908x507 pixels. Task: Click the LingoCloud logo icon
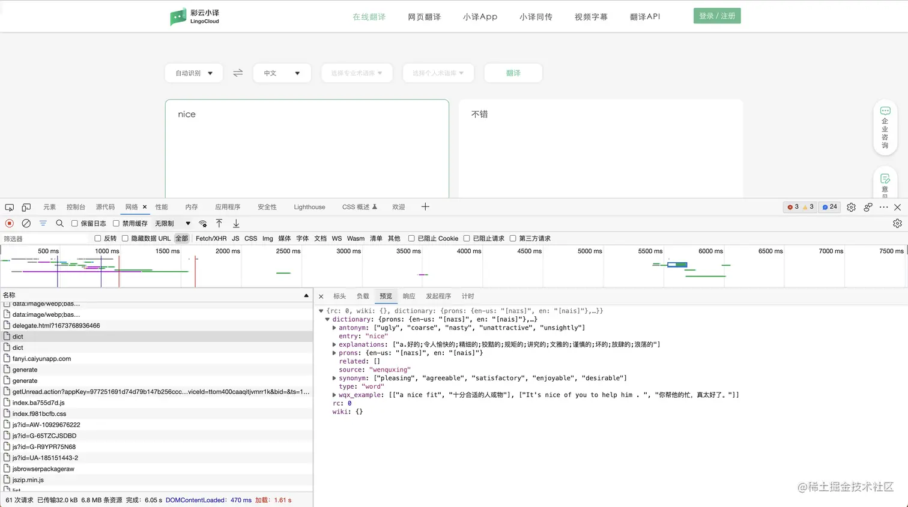[x=178, y=17]
